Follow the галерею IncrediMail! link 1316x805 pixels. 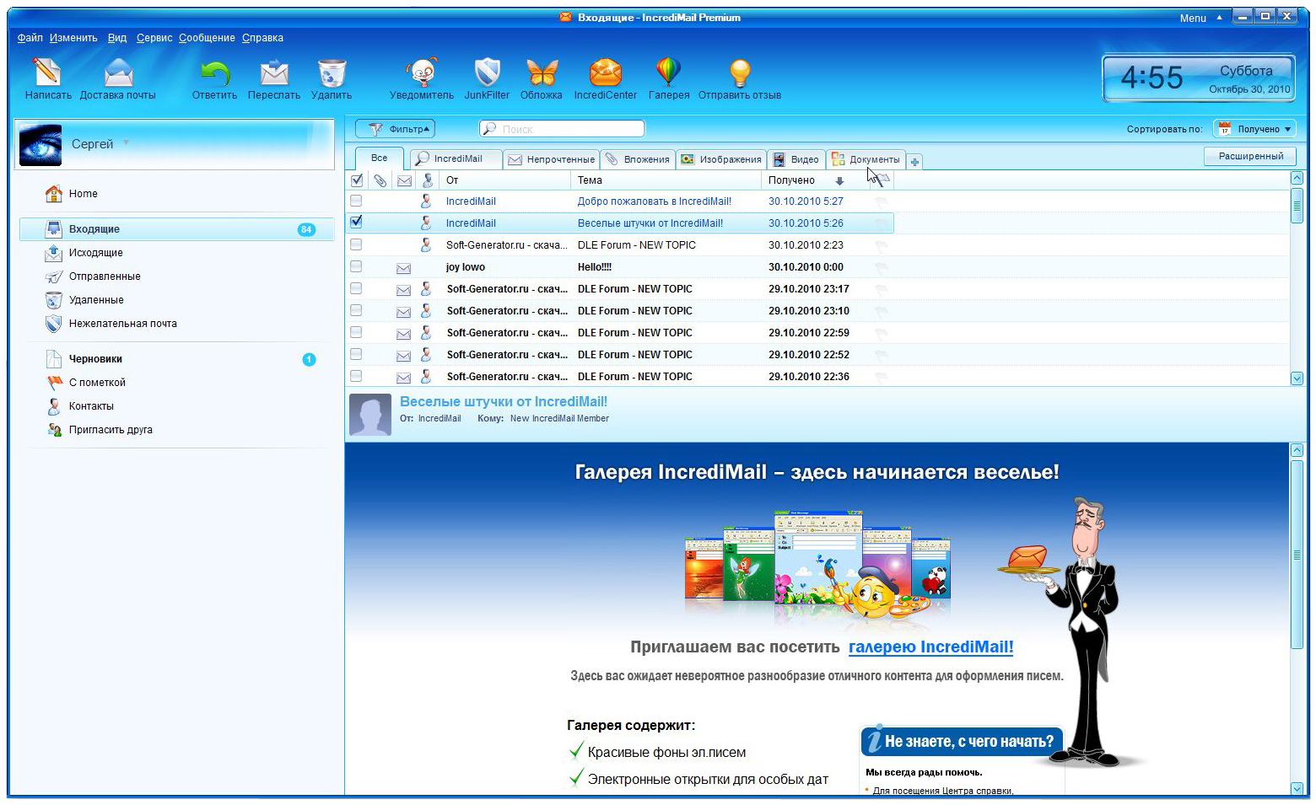(x=930, y=647)
